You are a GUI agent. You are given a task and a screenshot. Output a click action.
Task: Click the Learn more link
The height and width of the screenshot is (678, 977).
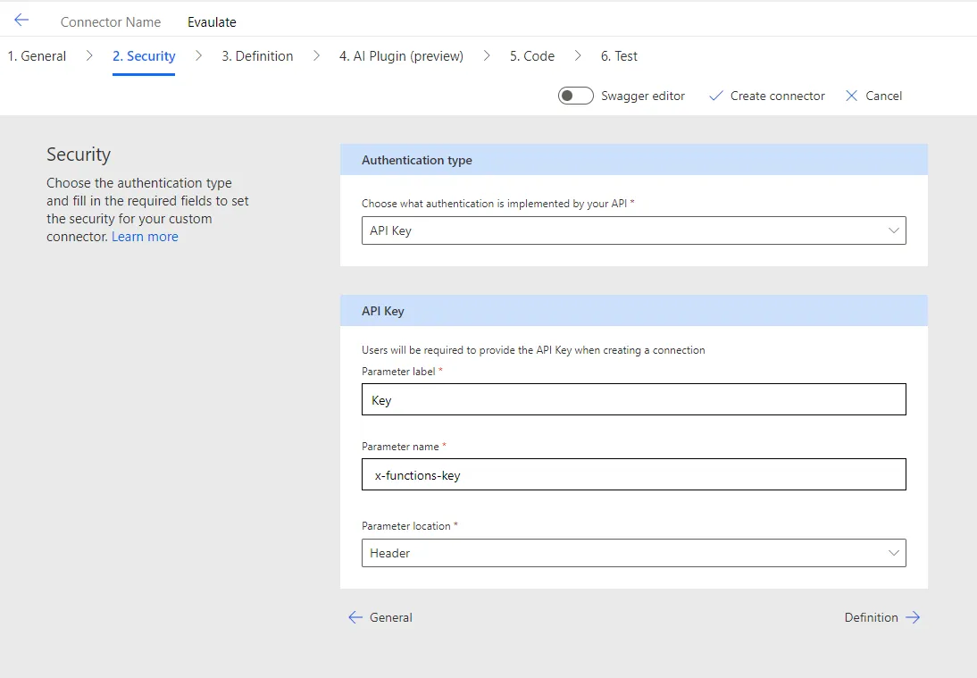145,237
